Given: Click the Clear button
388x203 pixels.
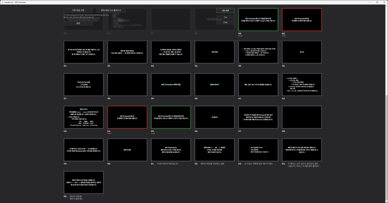Looking at the screenshot, I should point(225,22).
